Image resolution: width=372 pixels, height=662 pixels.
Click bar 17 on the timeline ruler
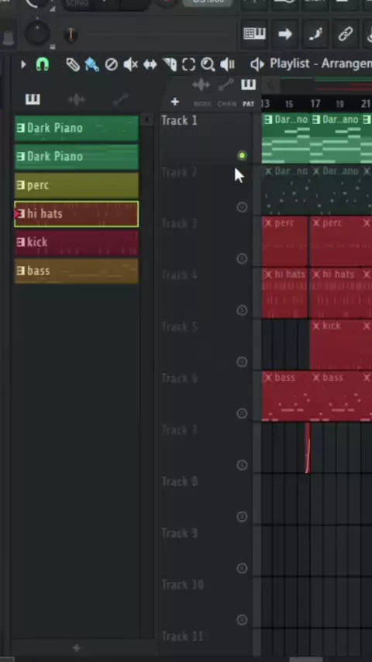(315, 104)
